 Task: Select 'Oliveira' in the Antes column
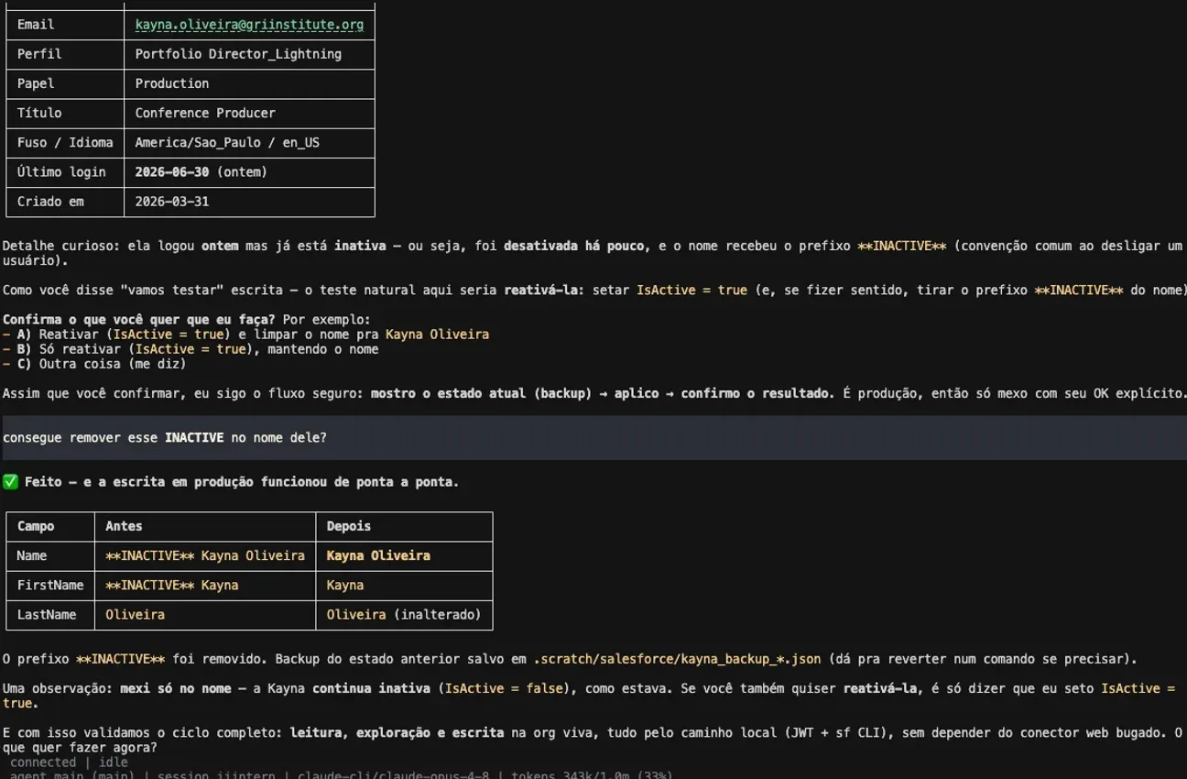tap(135, 614)
